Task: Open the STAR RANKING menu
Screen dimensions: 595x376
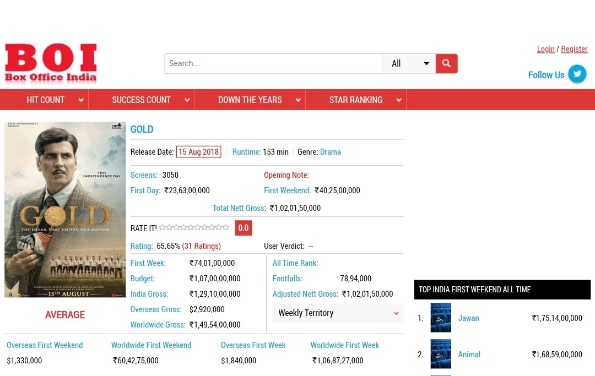Action: coord(355,100)
